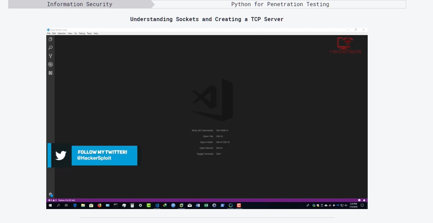Click the feedback smiley in status bar
Viewport: 433px width, 223px height.
click(359, 200)
